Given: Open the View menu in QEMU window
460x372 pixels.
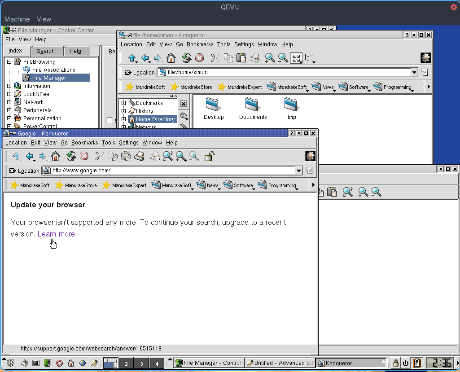Looking at the screenshot, I should (44, 19).
